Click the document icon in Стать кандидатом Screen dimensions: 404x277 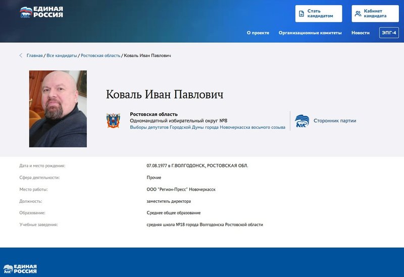click(x=301, y=14)
